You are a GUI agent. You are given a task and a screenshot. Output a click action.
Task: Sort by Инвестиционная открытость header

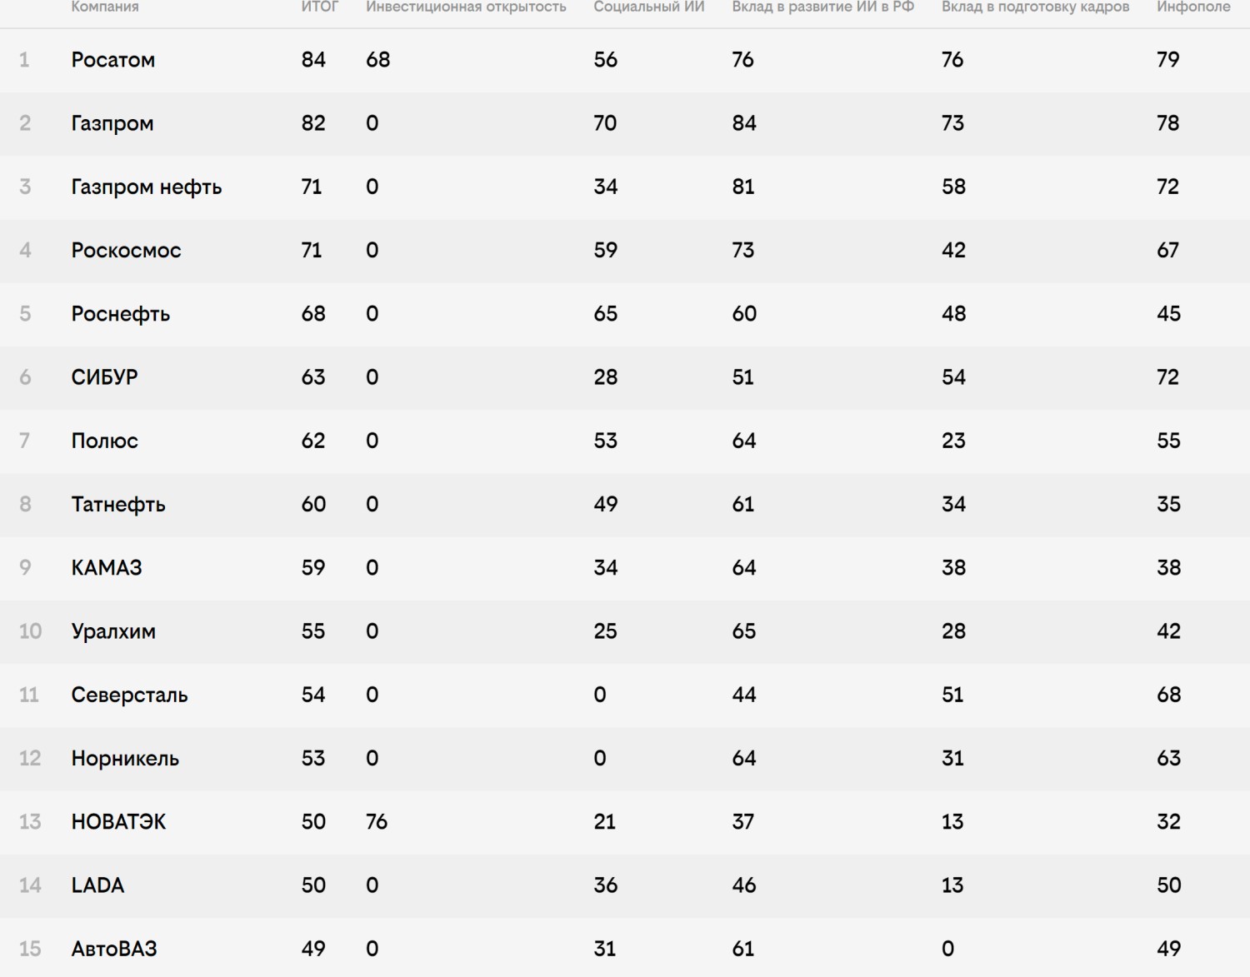(x=466, y=7)
